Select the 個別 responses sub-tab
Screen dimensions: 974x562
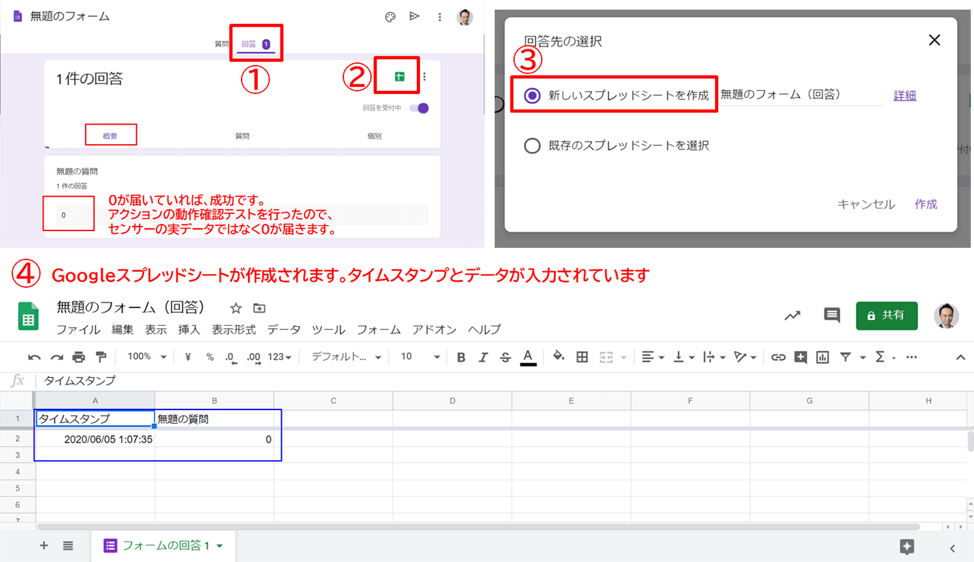pos(375,136)
